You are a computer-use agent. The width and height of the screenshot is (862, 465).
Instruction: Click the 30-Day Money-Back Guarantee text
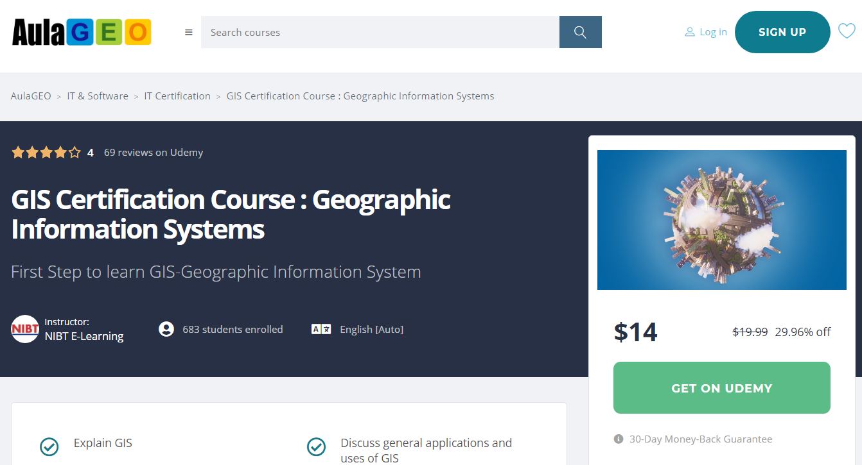(701, 439)
